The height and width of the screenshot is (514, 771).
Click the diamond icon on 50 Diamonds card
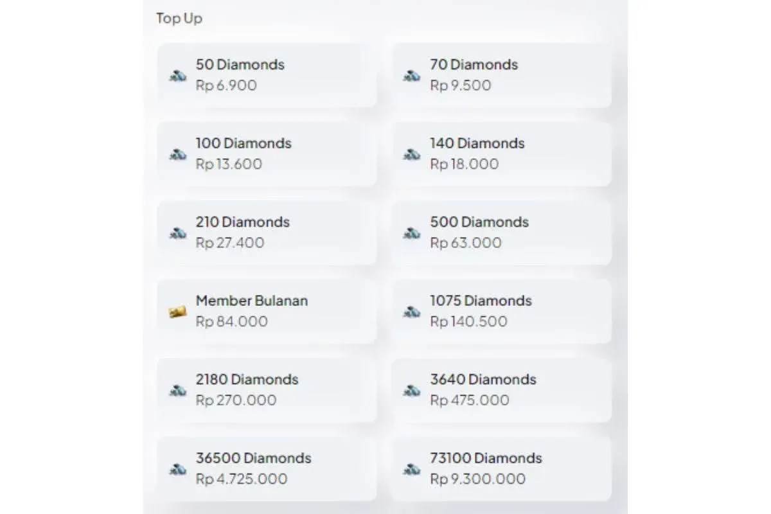coord(177,75)
